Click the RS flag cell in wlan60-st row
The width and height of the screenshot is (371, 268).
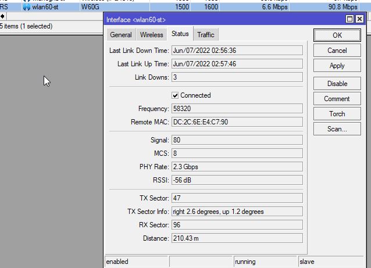tap(10, 7)
